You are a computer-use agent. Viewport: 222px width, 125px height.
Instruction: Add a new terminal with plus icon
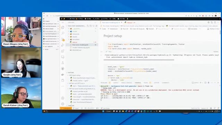pos(200,83)
